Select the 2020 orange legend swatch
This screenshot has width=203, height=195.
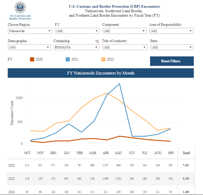(x=32, y=59)
